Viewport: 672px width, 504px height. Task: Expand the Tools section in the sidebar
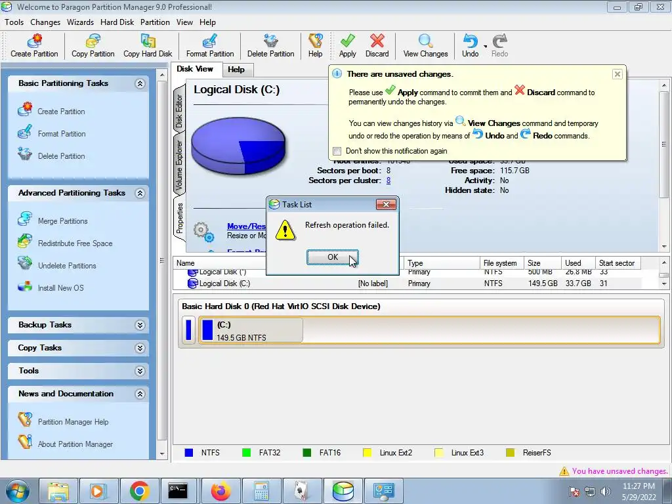pyautogui.click(x=140, y=371)
